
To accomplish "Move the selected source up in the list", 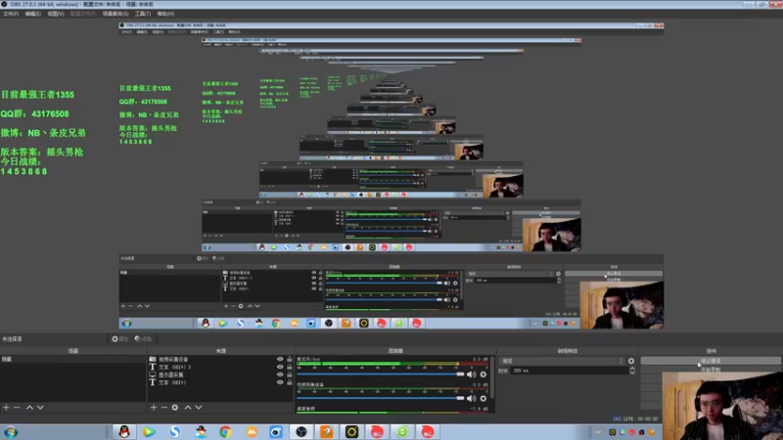I will 188,408.
